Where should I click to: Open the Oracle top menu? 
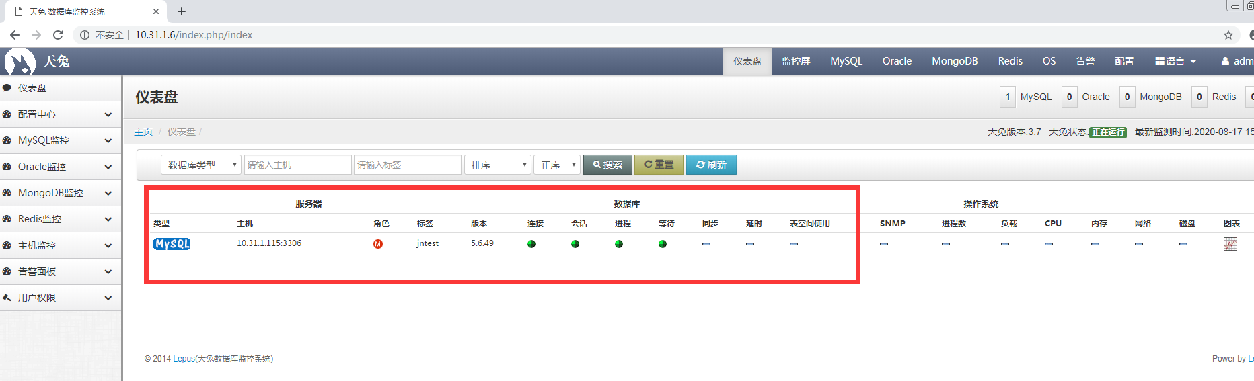897,61
